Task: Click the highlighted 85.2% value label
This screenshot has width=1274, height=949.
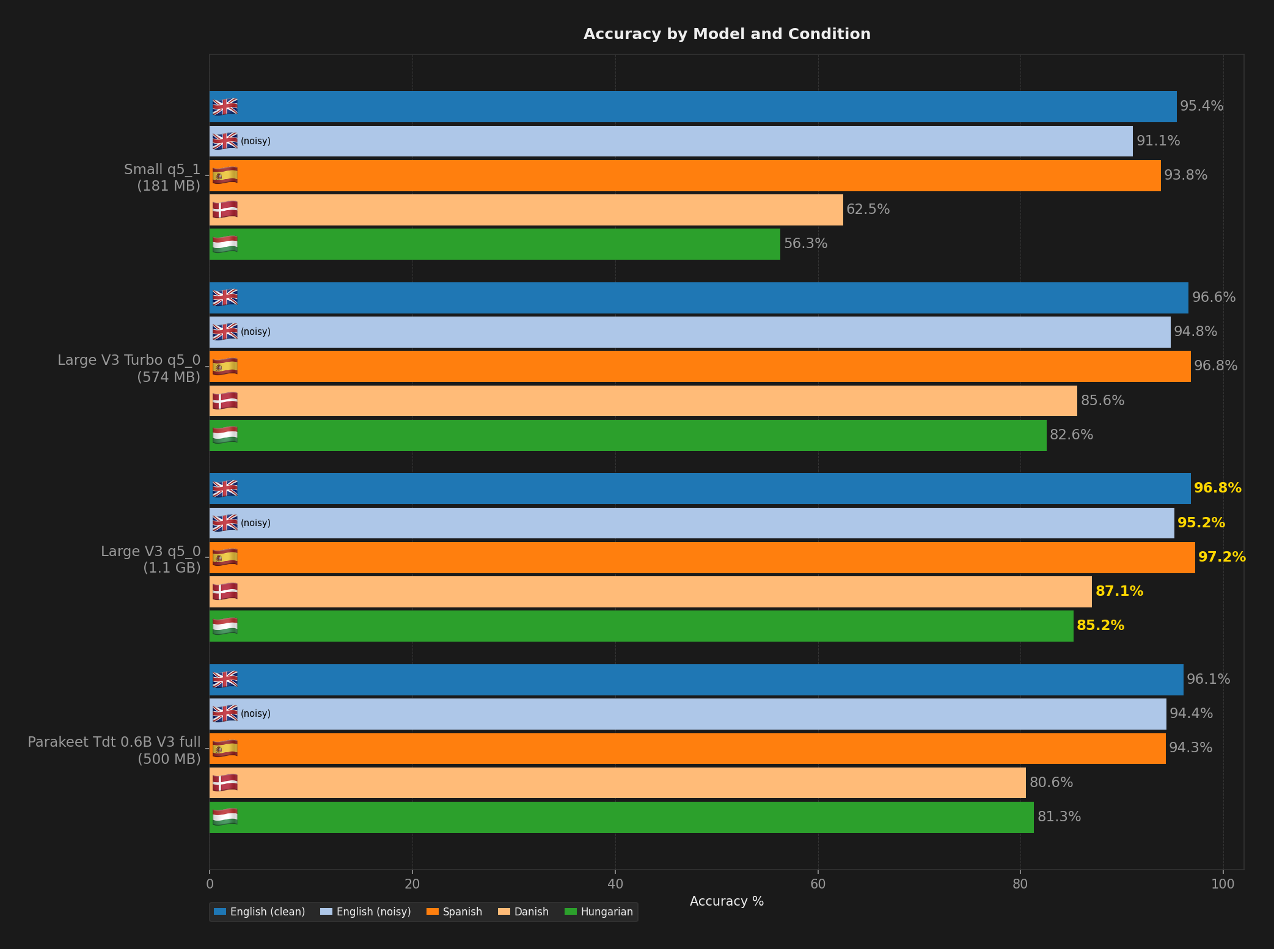Action: [1100, 626]
